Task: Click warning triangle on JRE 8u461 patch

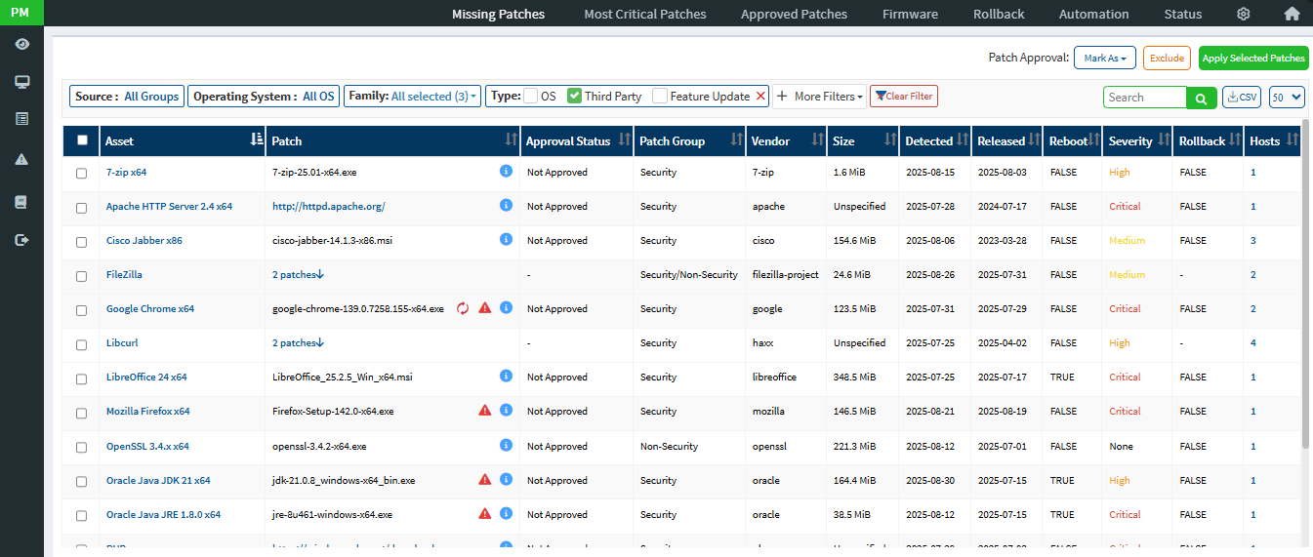Action: point(485,513)
